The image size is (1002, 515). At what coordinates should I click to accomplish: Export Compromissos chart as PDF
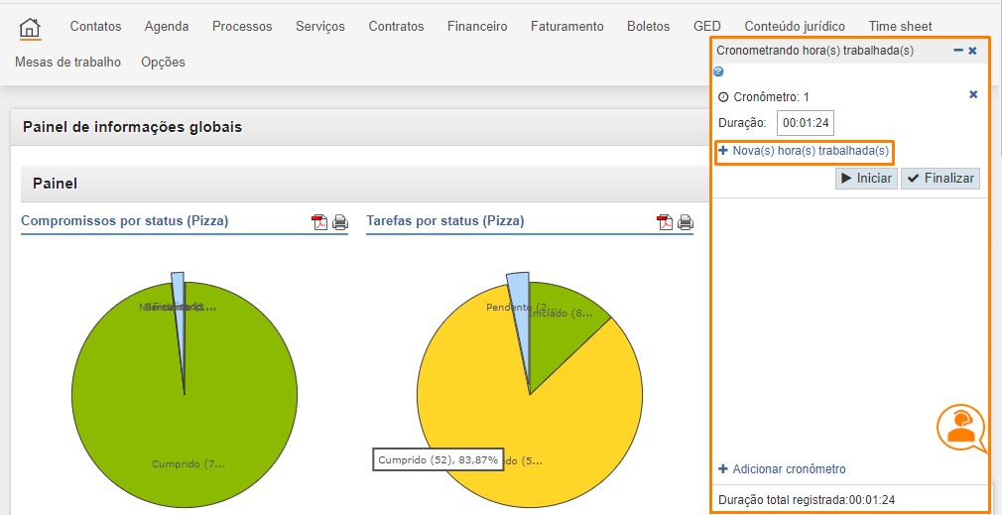(x=319, y=222)
